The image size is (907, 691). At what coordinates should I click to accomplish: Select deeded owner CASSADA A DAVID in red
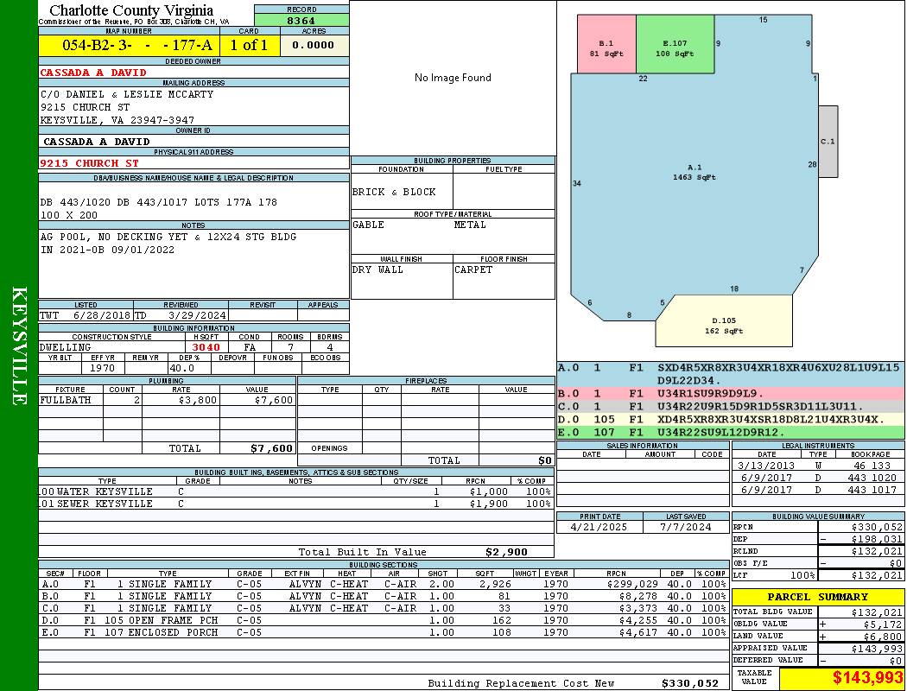click(x=93, y=73)
